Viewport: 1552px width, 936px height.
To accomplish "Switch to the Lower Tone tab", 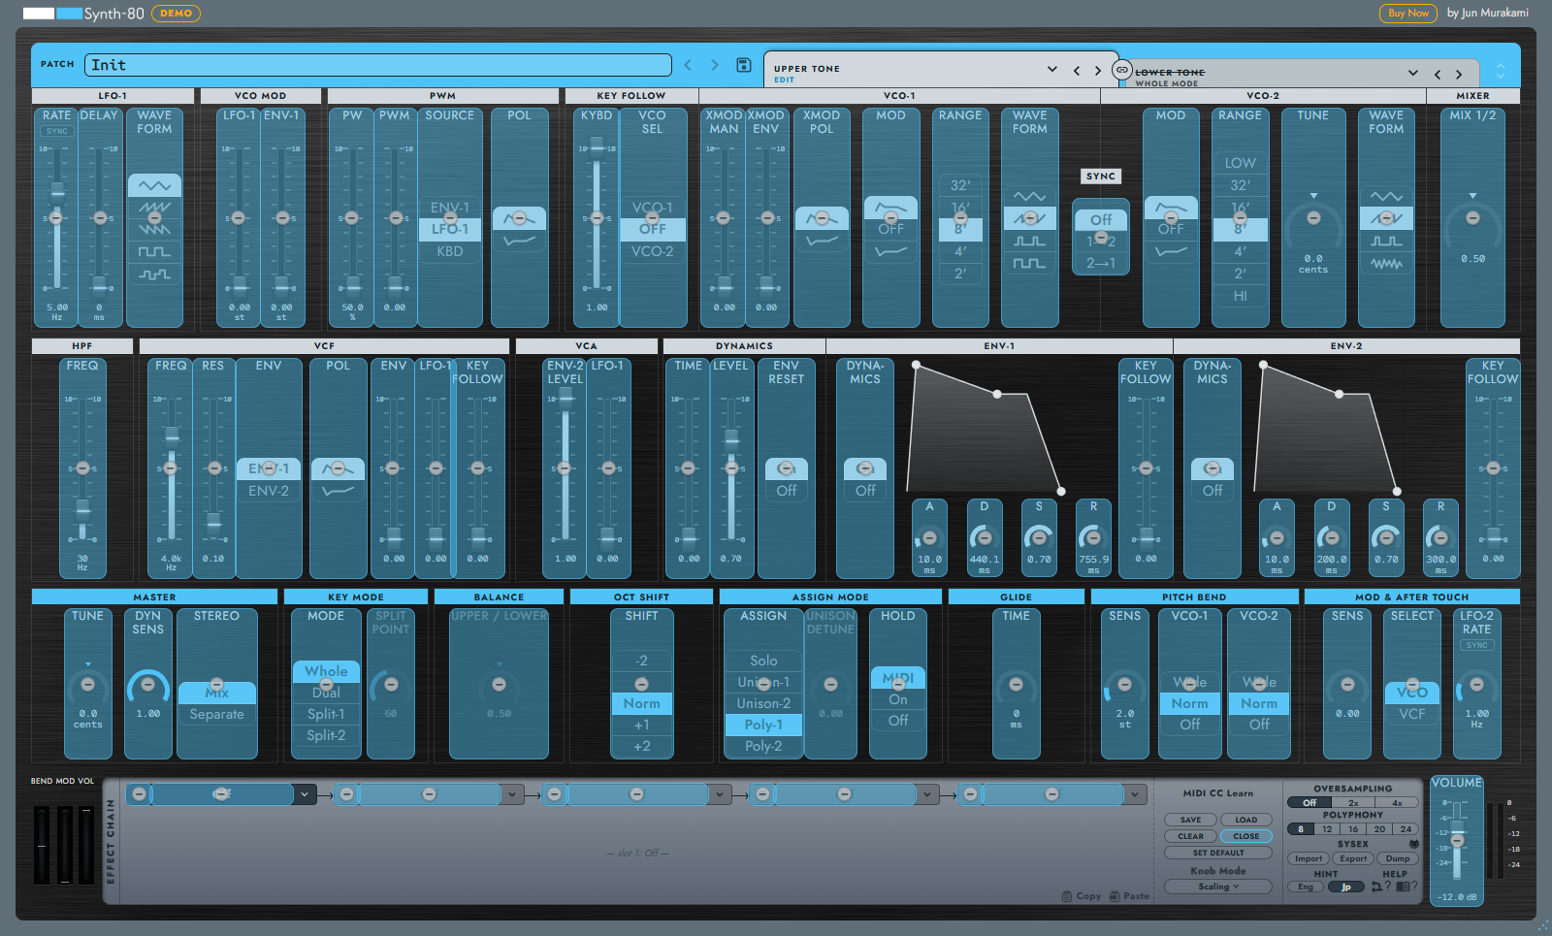I will point(1170,73).
